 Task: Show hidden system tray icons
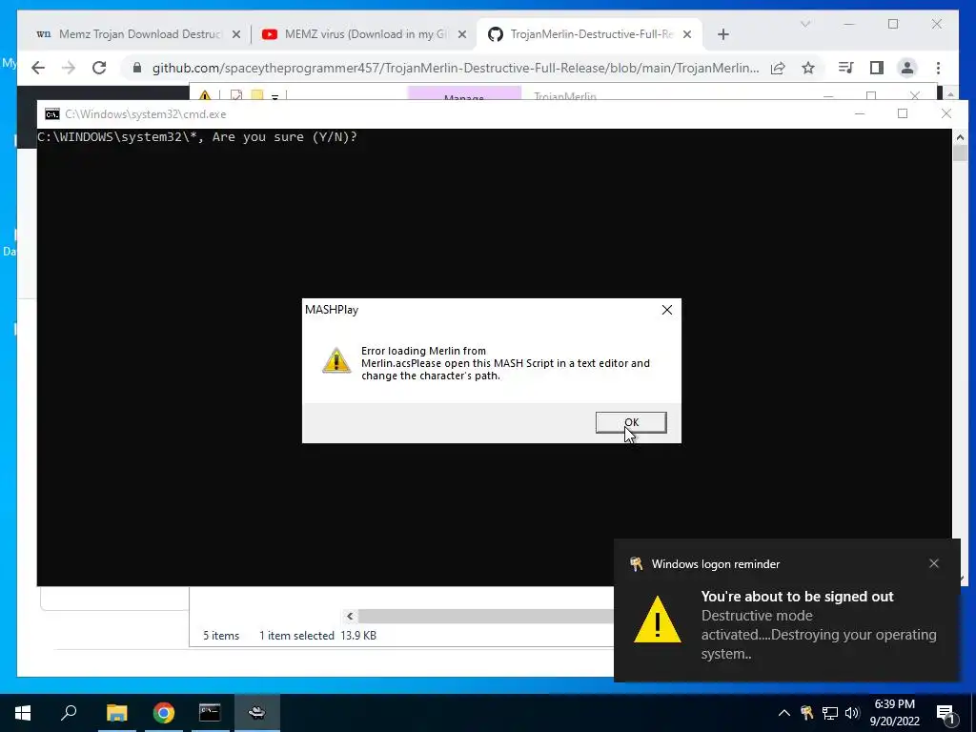click(784, 713)
